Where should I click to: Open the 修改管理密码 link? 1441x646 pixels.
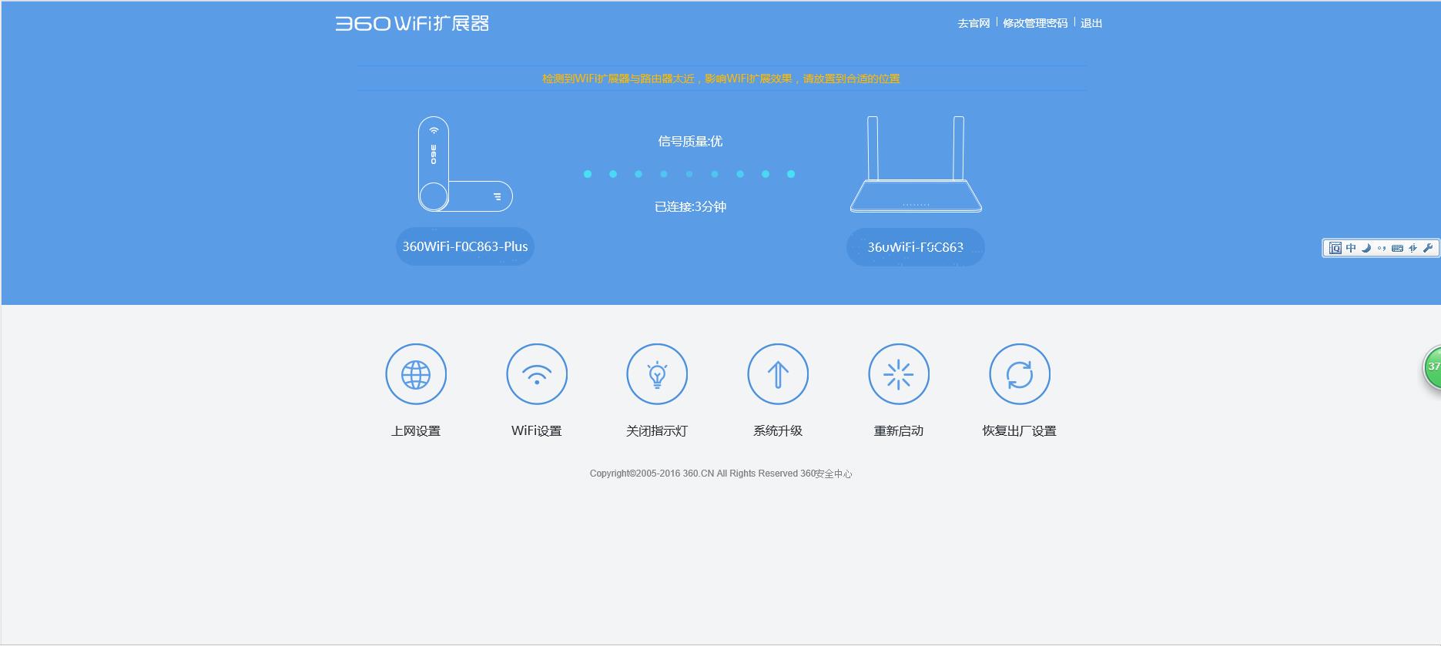coord(1035,23)
